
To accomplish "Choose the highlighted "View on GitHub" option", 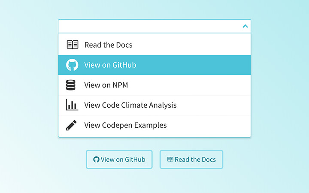I will (110, 65).
